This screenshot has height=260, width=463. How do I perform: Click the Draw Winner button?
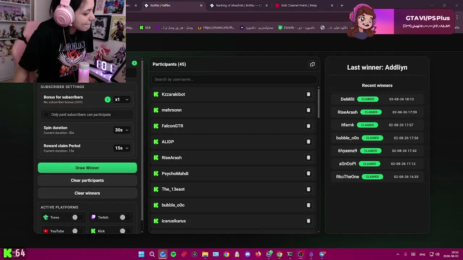coord(87,168)
